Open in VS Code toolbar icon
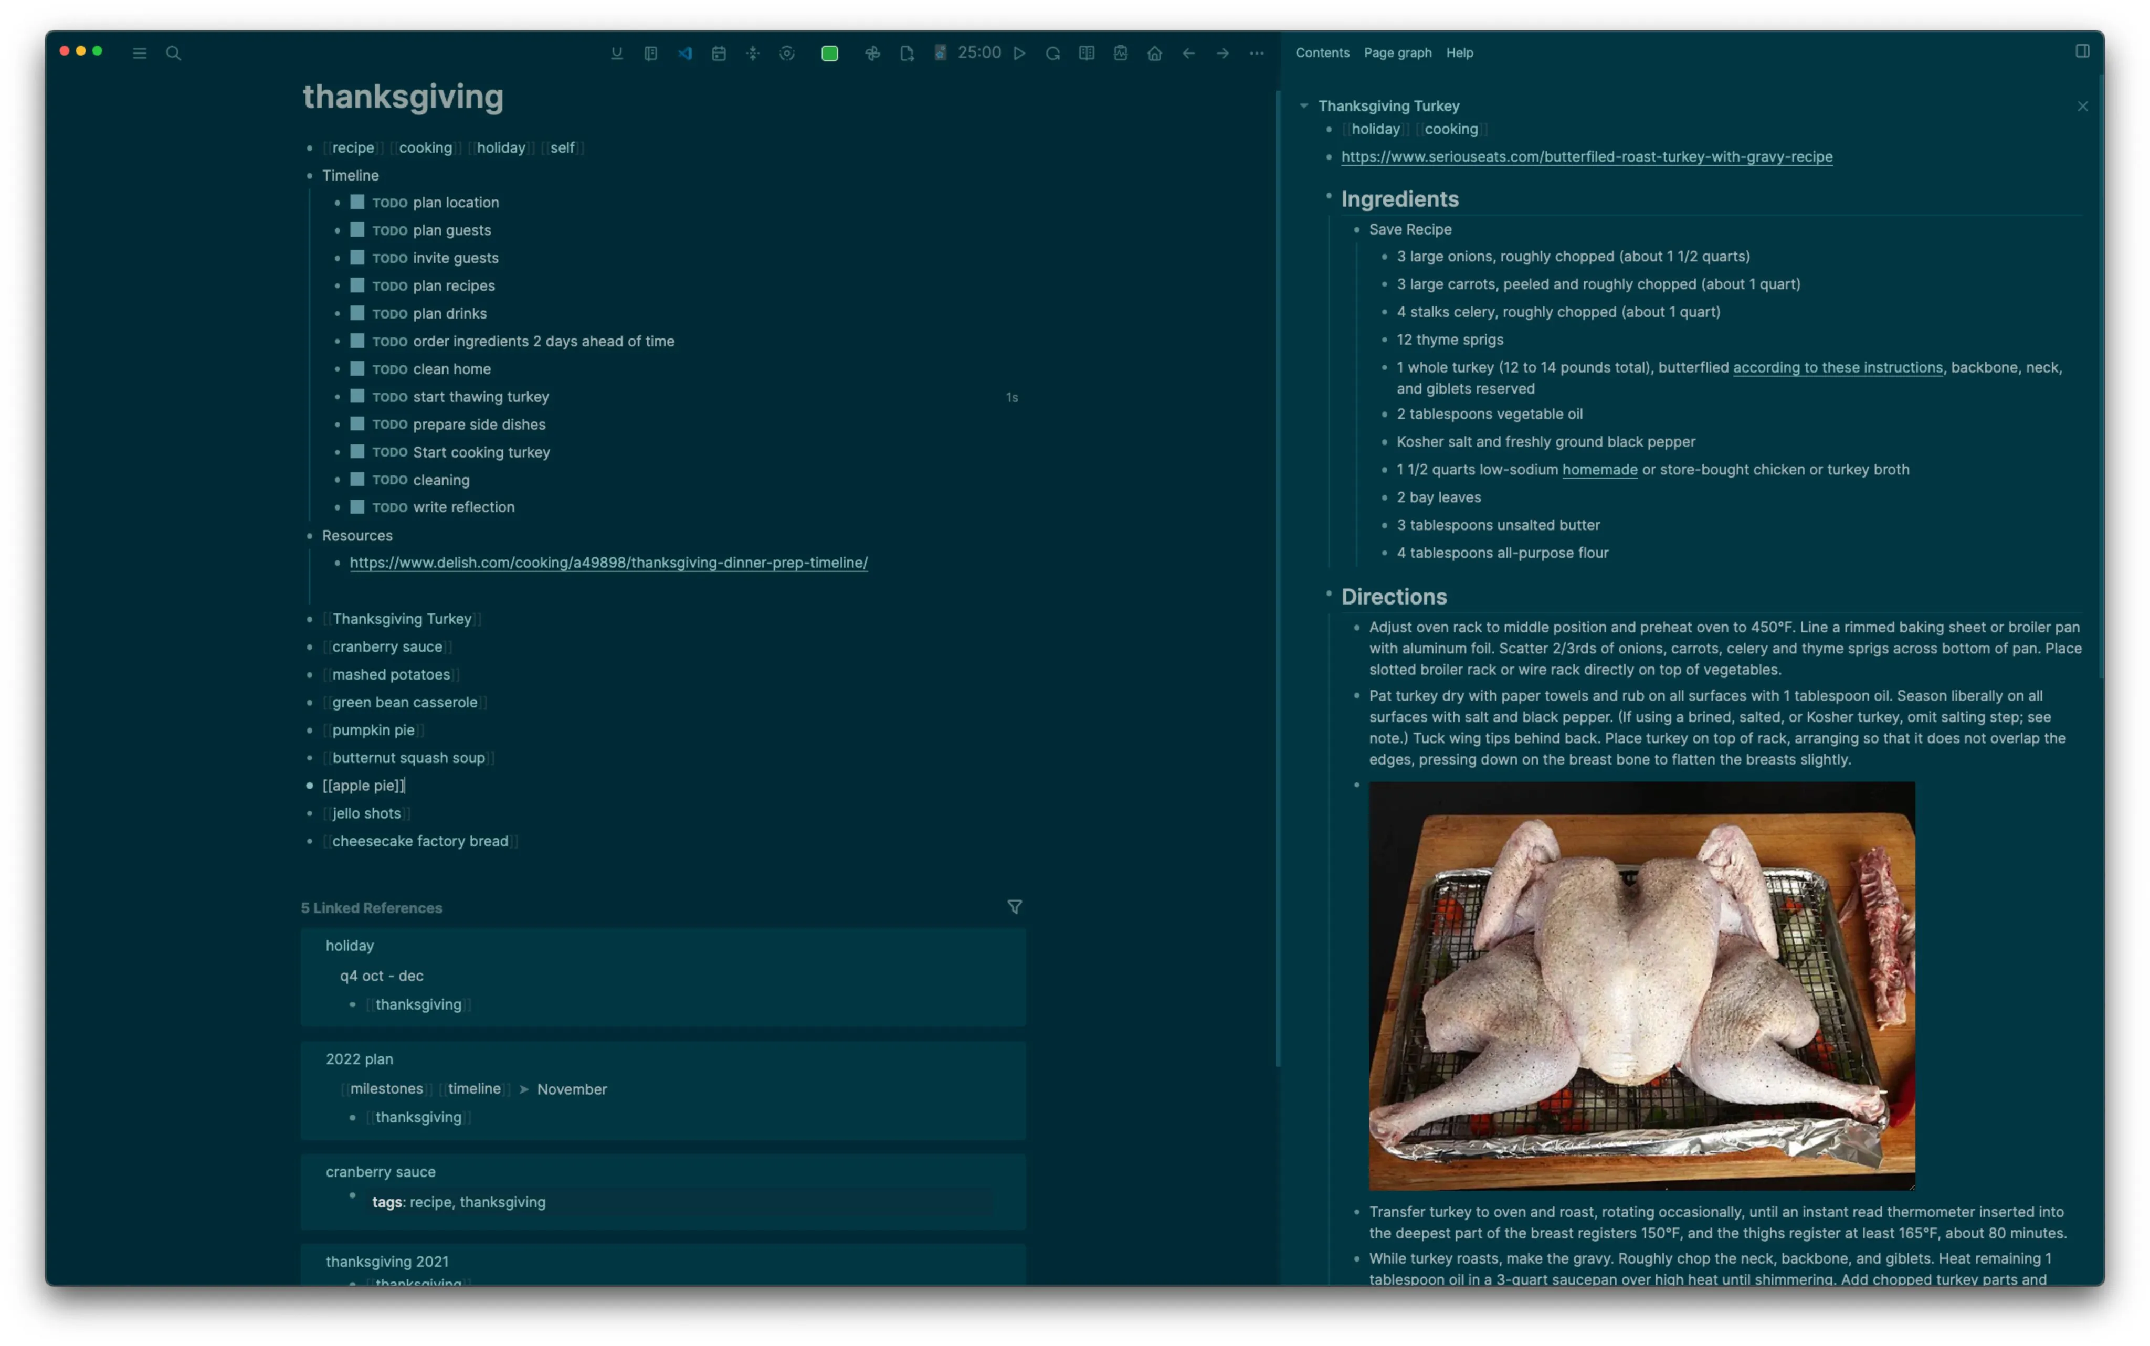This screenshot has height=1346, width=2150. [x=684, y=54]
